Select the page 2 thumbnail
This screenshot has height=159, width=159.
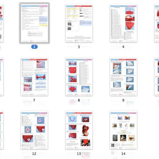(34, 23)
